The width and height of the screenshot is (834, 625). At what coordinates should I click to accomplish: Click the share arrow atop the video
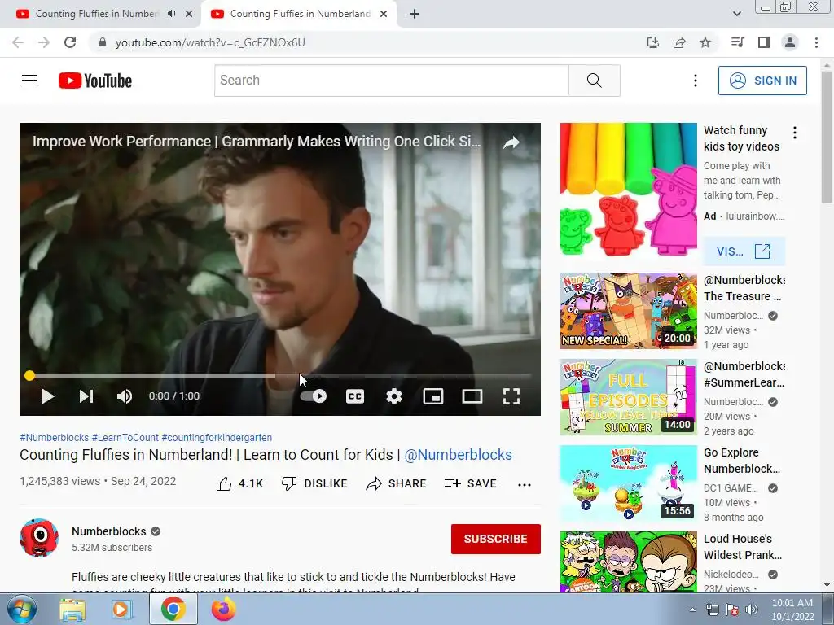pos(511,142)
